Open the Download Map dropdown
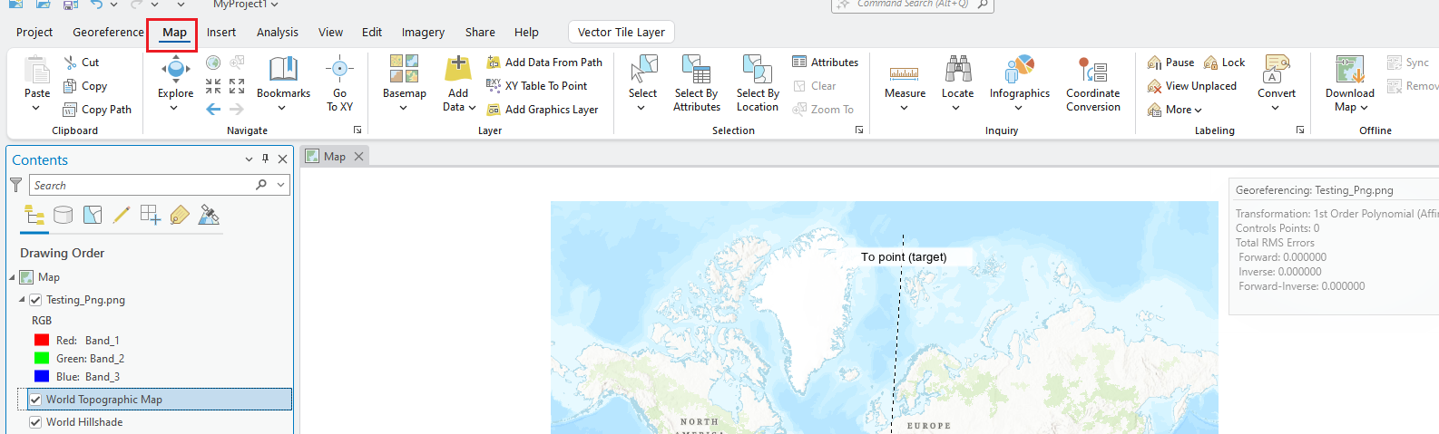Image resolution: width=1439 pixels, height=434 pixels. point(1364,108)
